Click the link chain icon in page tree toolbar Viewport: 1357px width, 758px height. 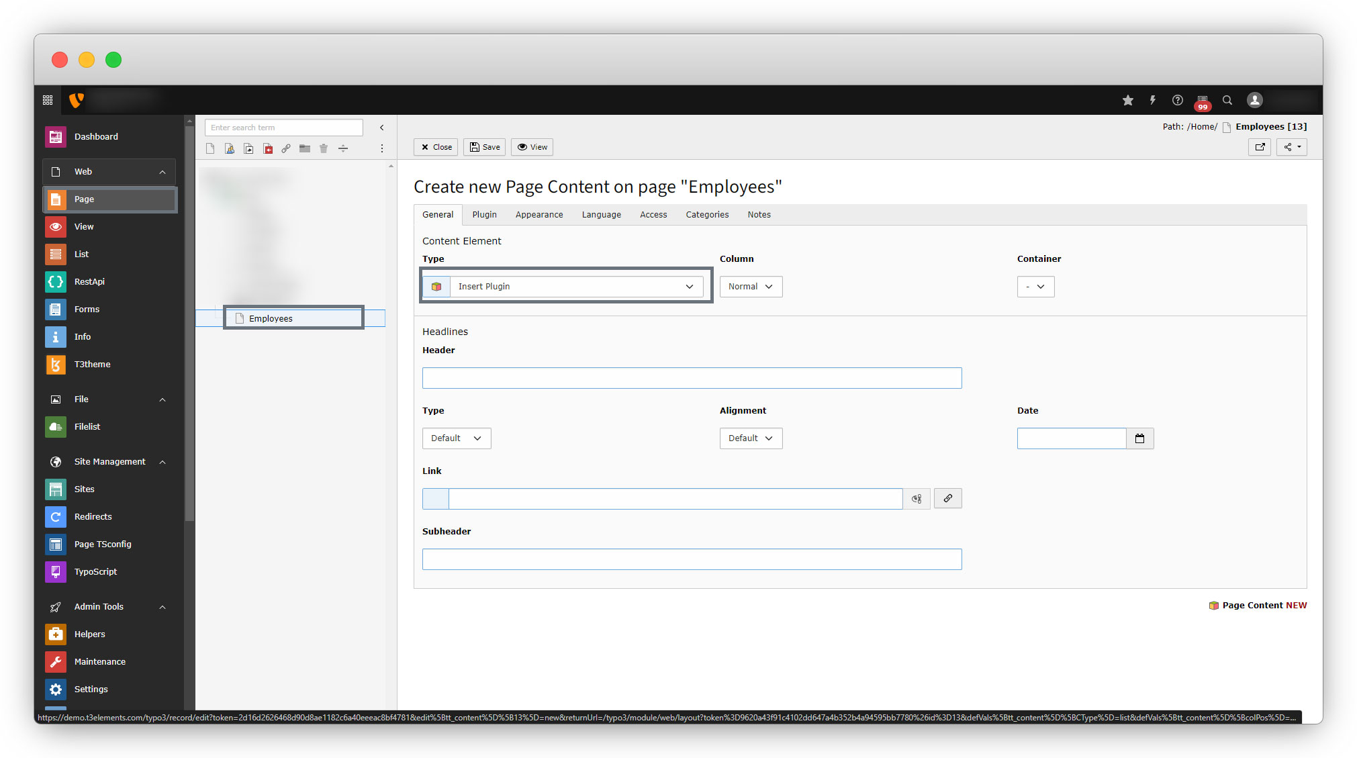(286, 148)
